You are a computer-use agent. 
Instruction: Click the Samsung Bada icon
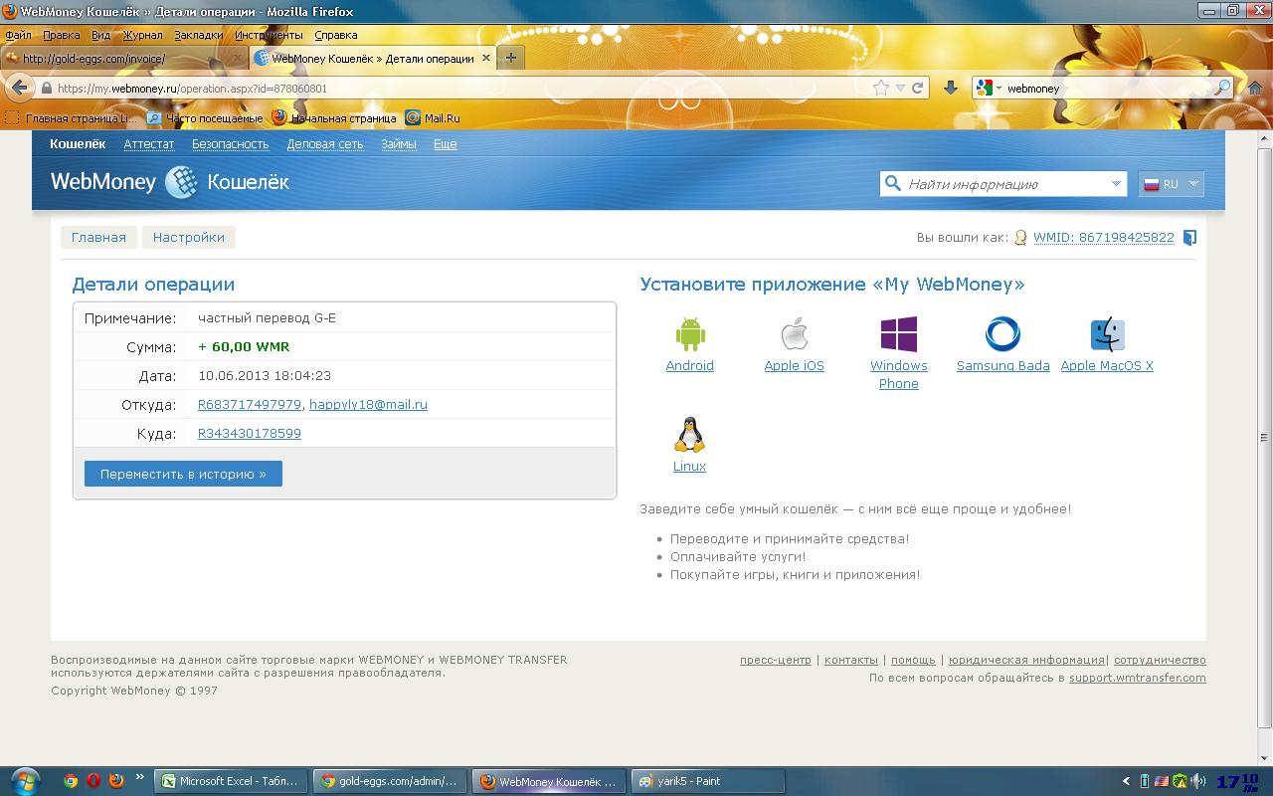pos(1002,334)
